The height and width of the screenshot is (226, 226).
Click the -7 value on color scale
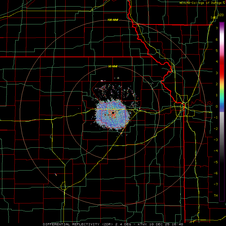(216, 184)
